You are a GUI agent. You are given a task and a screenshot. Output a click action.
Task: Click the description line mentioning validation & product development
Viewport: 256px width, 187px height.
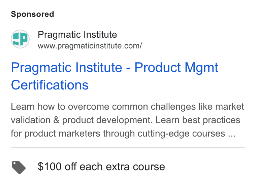click(x=126, y=120)
